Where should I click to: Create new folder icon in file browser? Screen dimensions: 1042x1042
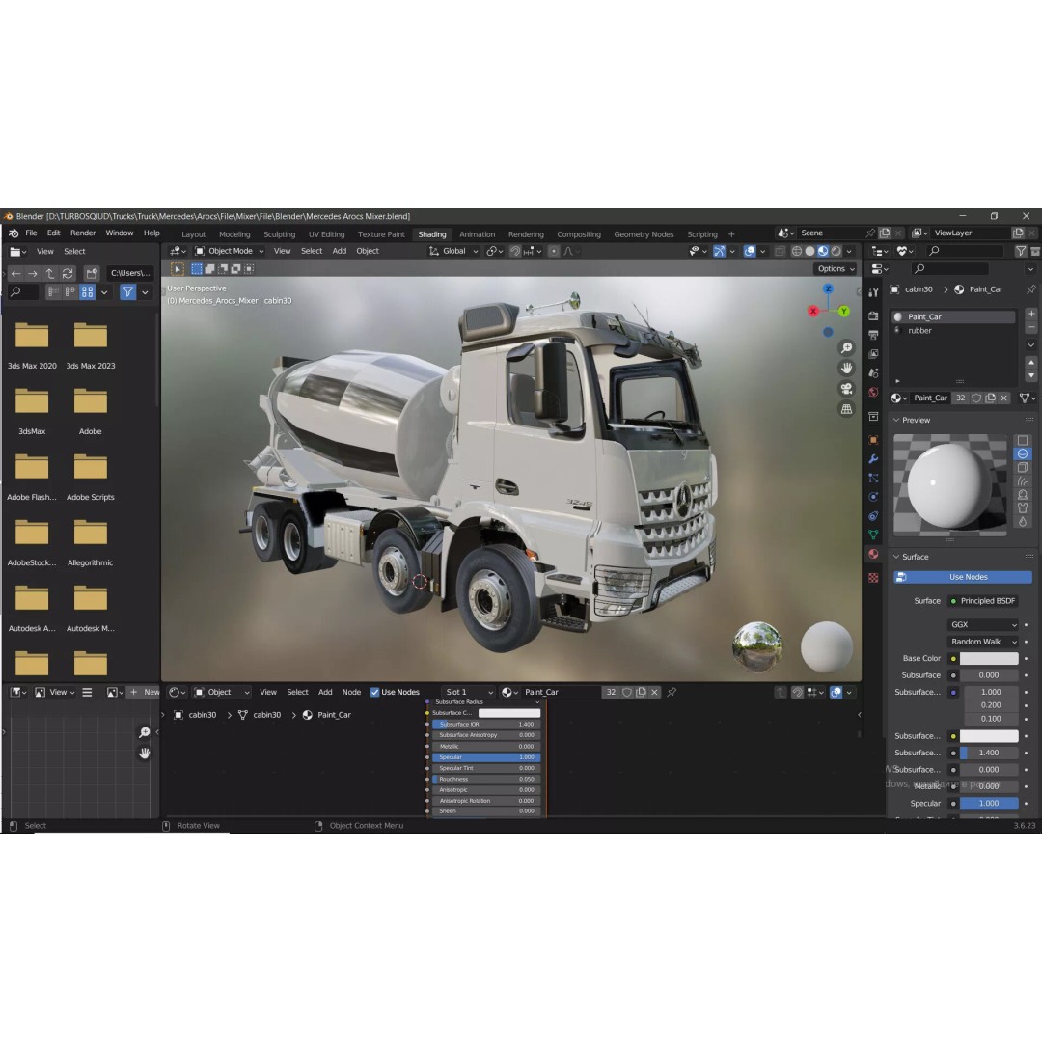(92, 273)
